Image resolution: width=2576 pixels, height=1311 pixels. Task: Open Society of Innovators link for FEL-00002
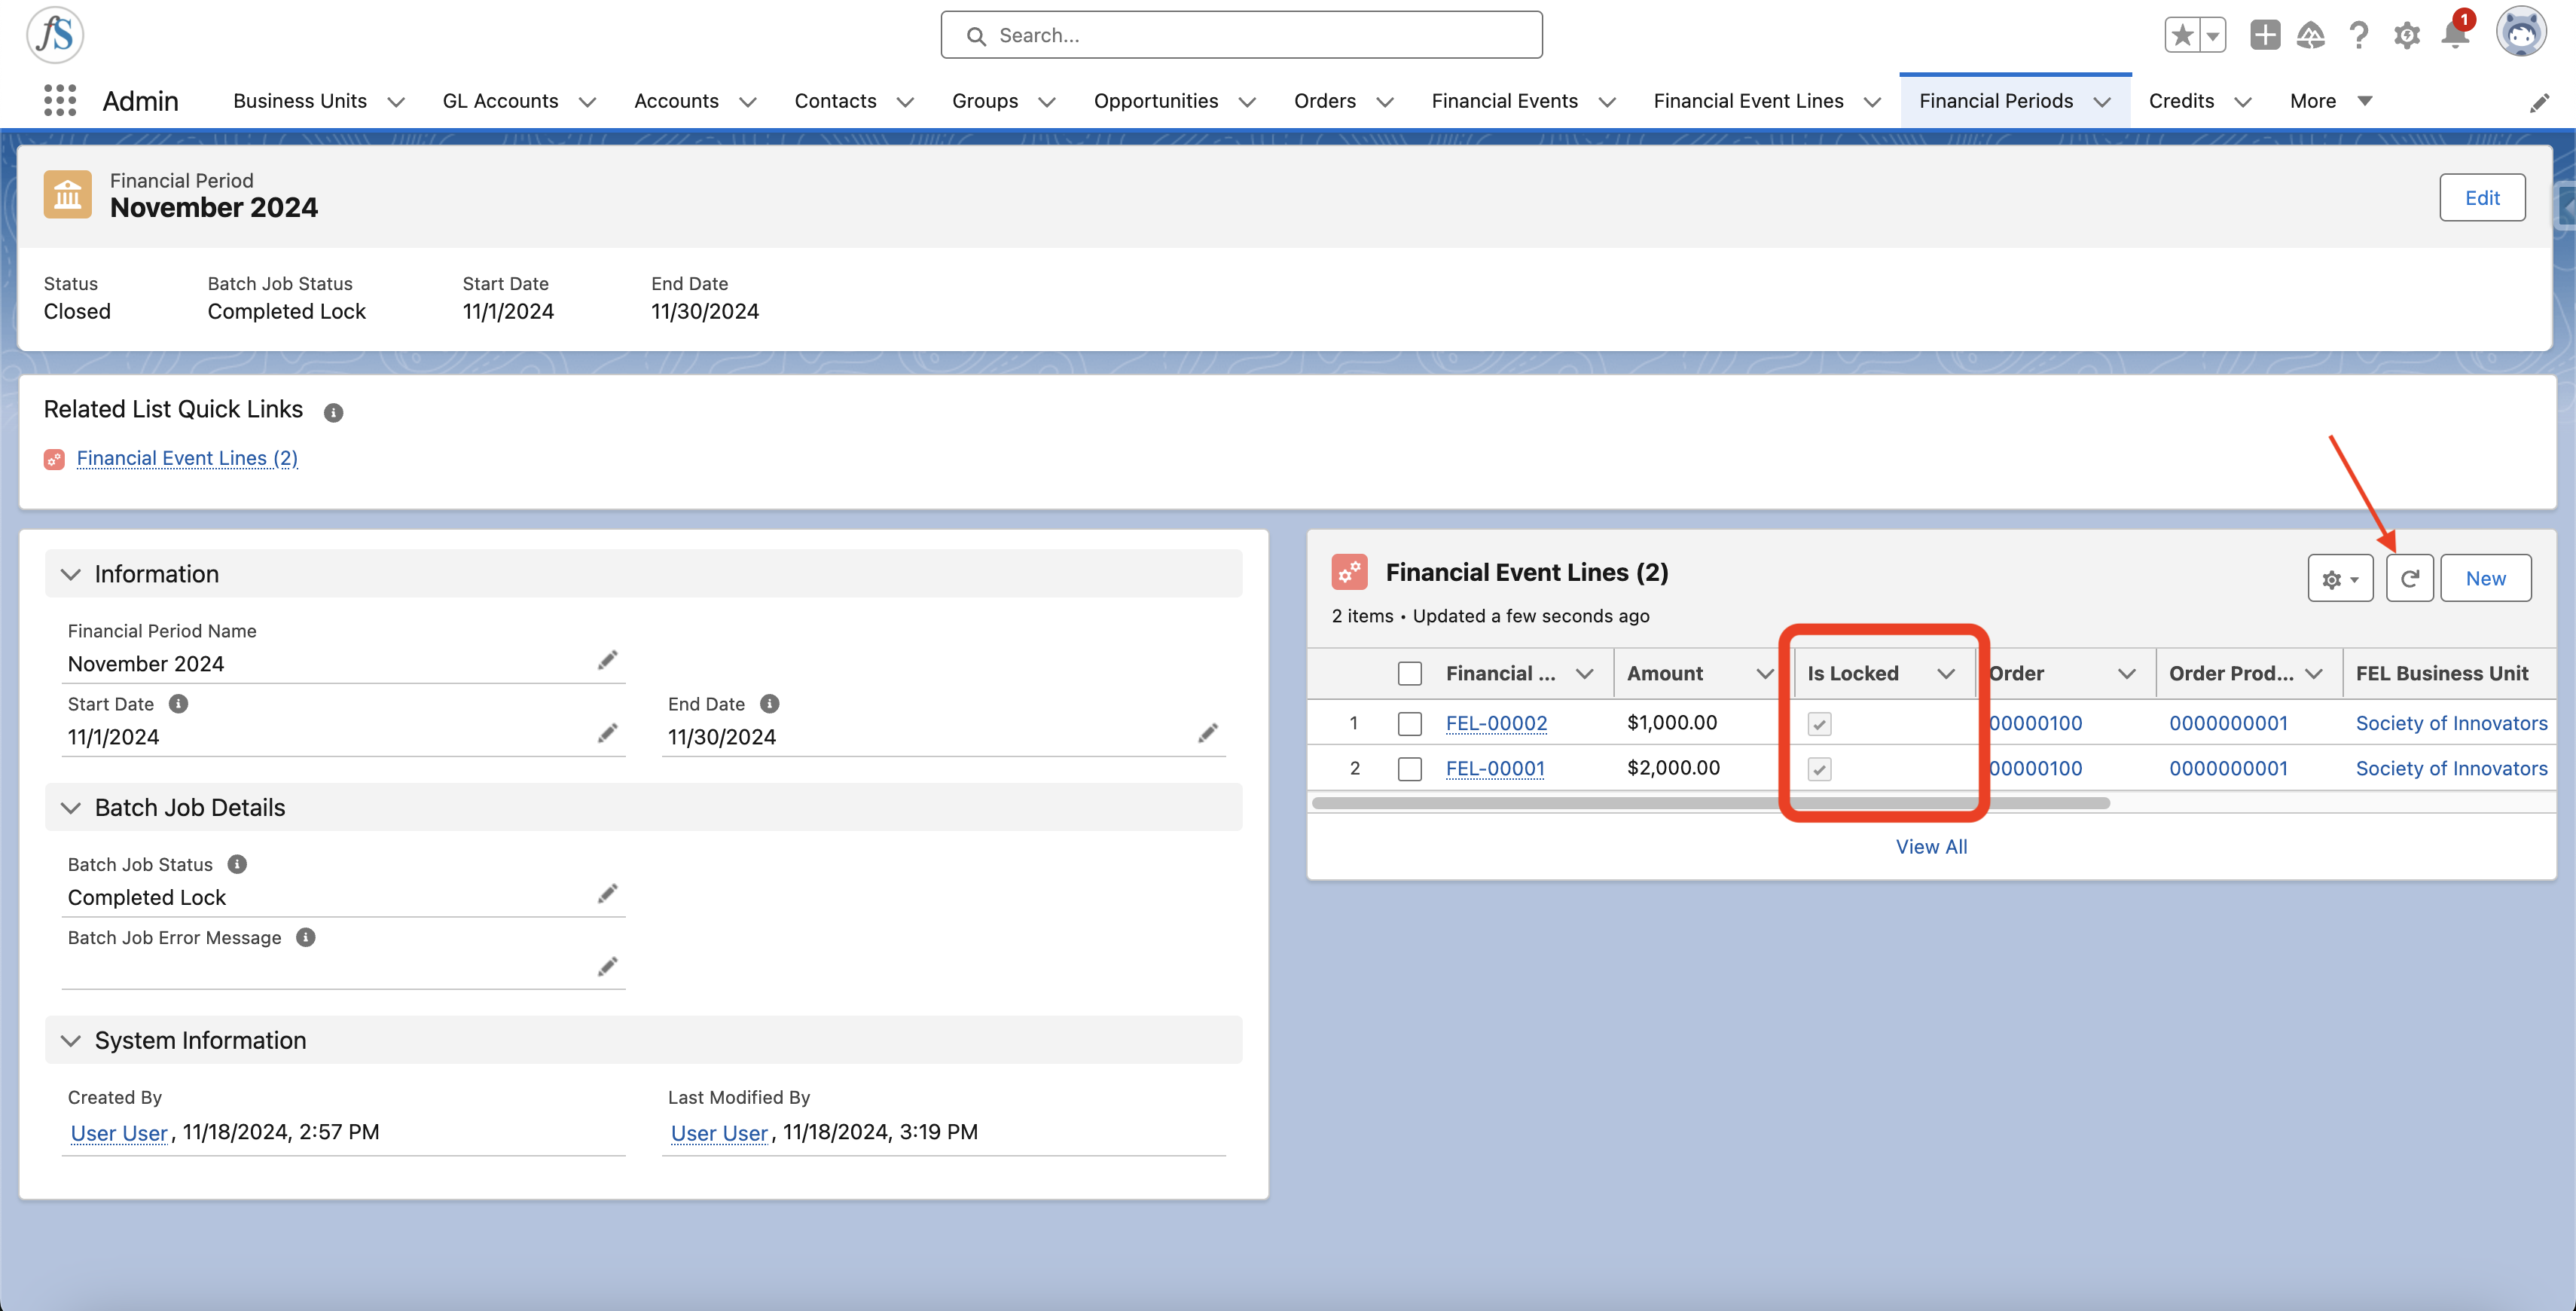point(2451,723)
